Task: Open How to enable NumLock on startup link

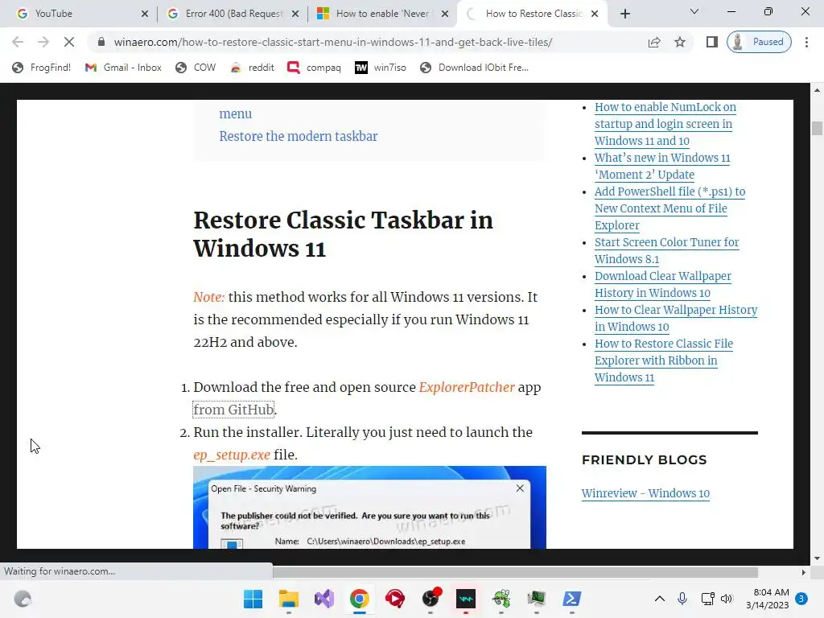Action: coord(665,124)
